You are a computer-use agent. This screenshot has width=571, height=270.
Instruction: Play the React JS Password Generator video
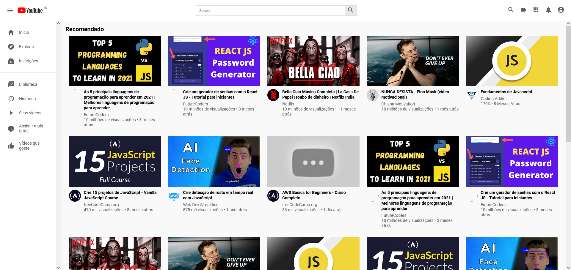click(214, 61)
